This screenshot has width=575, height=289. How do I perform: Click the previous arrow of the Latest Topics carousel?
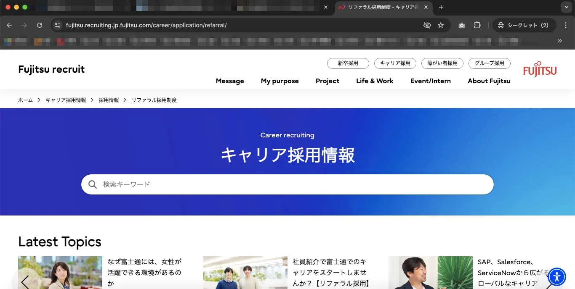pos(25,282)
